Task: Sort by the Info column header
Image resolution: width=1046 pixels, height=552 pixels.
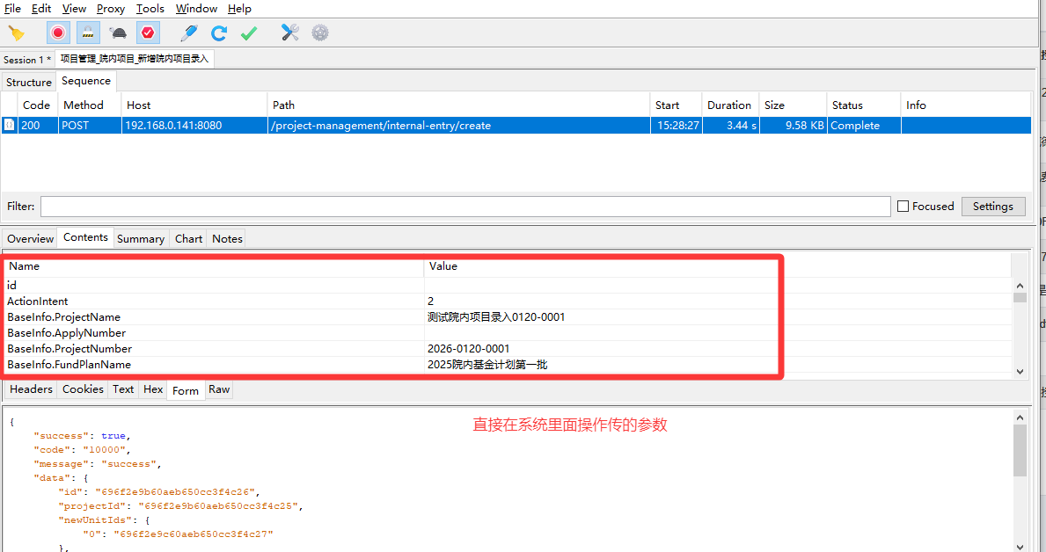Action: tap(966, 105)
